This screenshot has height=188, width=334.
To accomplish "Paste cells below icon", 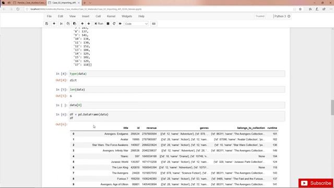I will point(75,23).
